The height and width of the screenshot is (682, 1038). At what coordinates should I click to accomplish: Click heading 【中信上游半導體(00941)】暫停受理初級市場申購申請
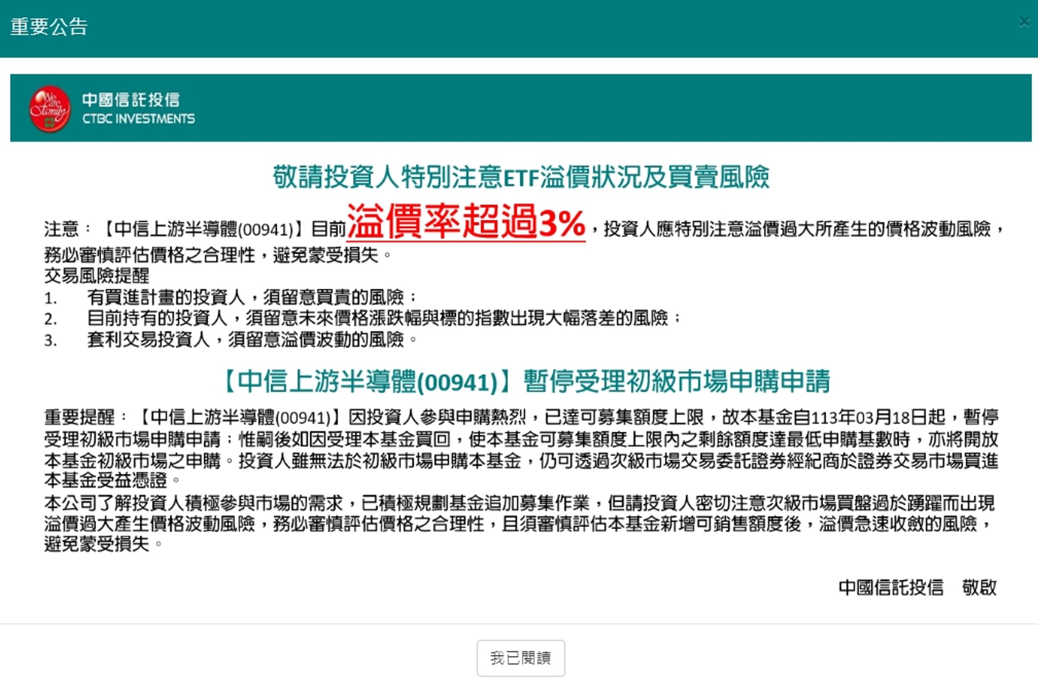click(525, 381)
